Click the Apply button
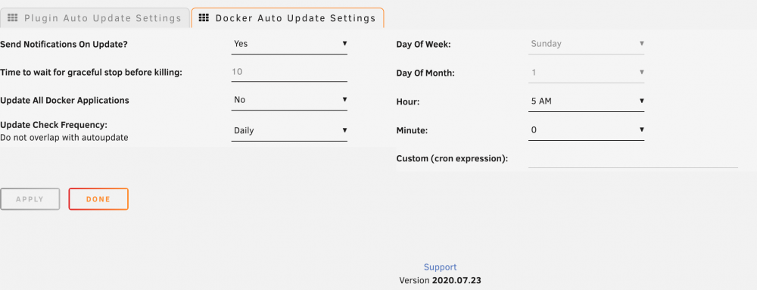 tap(30, 199)
